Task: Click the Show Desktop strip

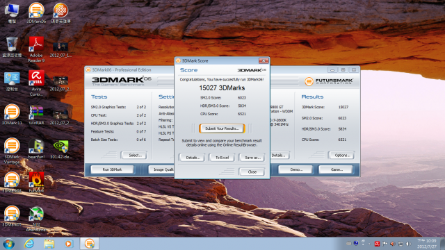Action: tap(442, 244)
